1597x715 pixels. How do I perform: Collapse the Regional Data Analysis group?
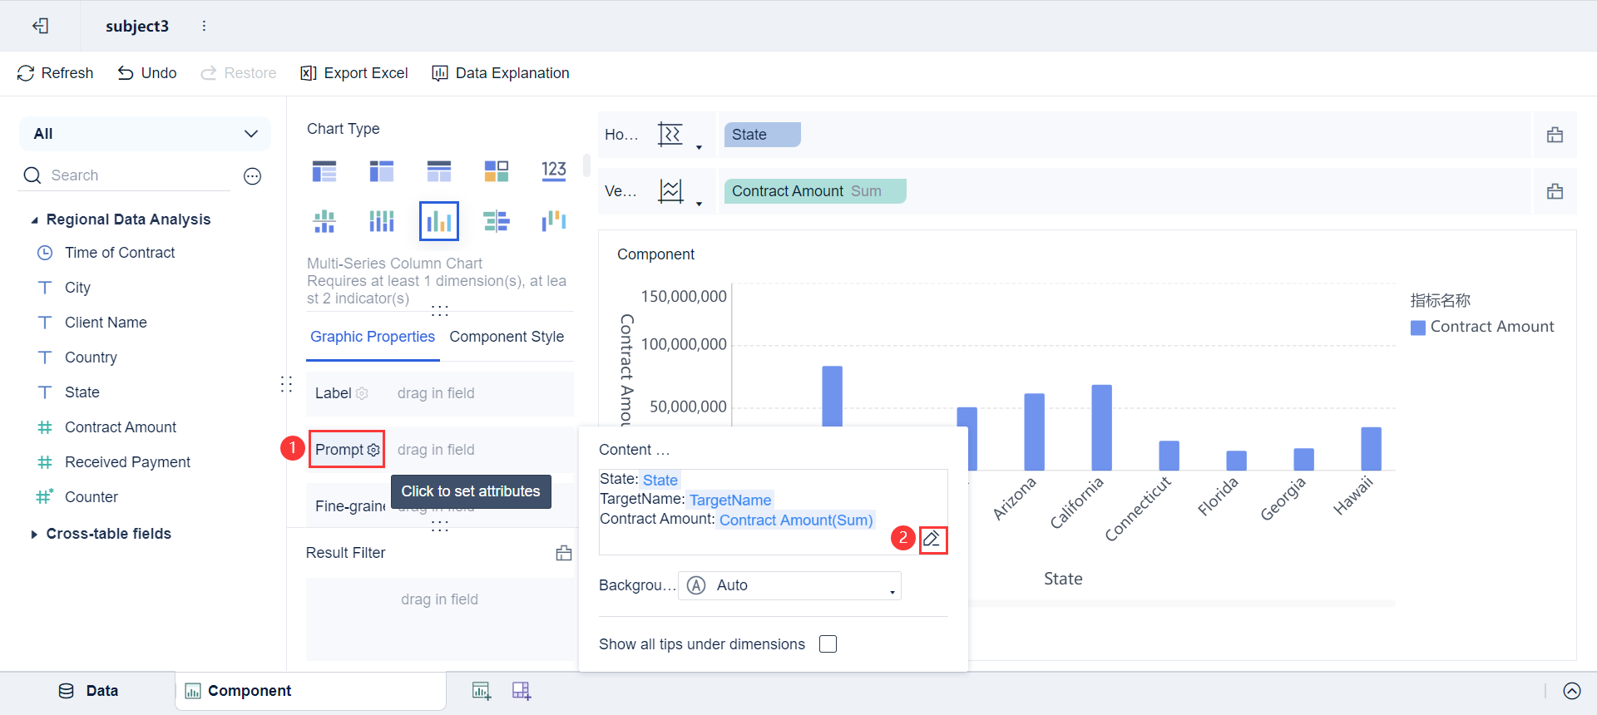34,219
